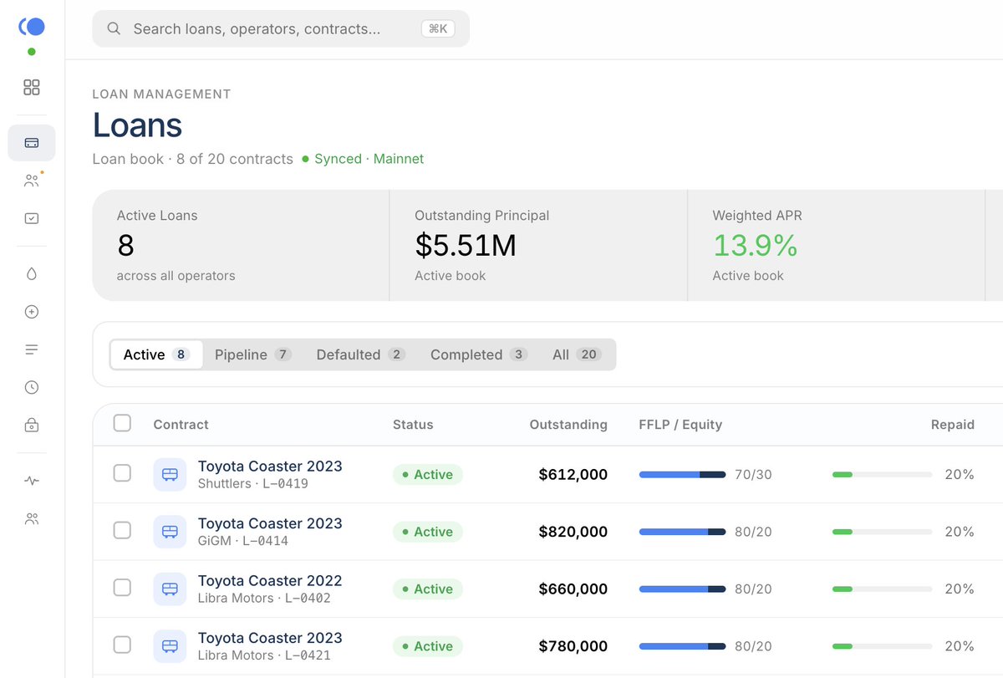Click the ⌘K shortcut badge in search
The image size is (1003, 678).
tap(438, 28)
